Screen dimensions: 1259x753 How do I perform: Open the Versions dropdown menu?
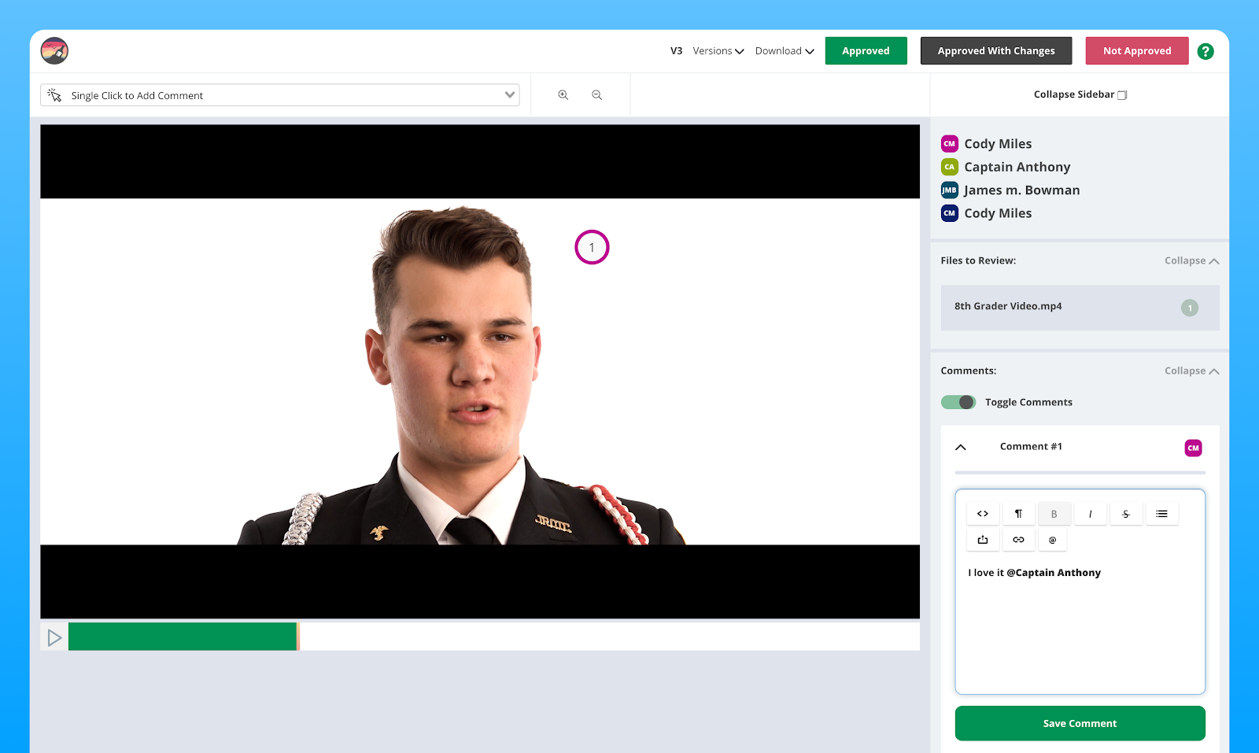pos(718,51)
